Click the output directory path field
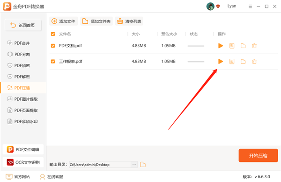The height and width of the screenshot is (182, 281). pyautogui.click(x=100, y=164)
